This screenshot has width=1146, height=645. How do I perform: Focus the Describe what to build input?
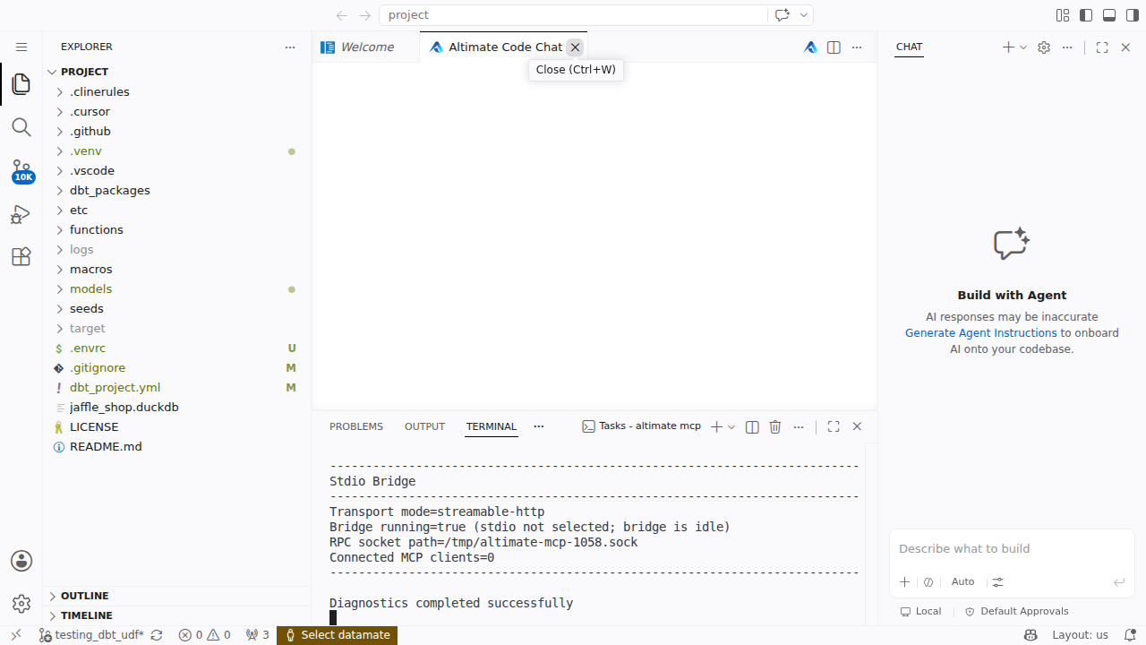coord(1012,548)
